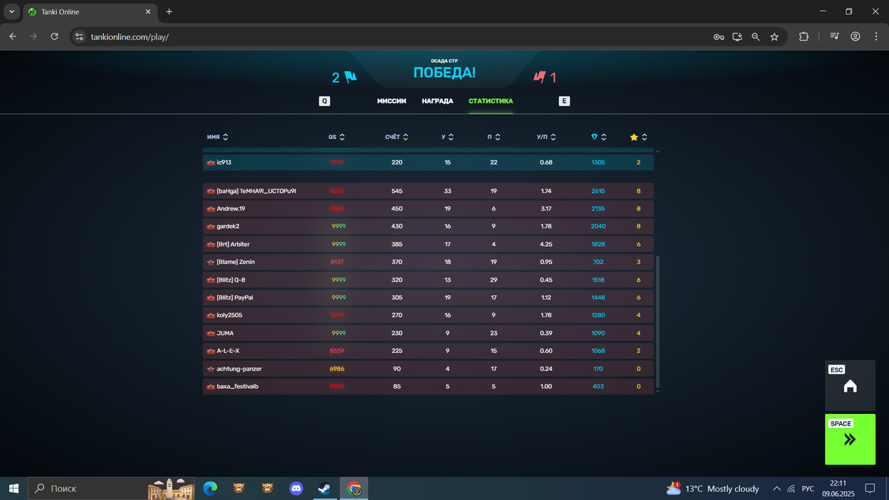This screenshot has width=889, height=500.
Task: Select the СТАТИСТИКА tab
Action: pos(491,101)
